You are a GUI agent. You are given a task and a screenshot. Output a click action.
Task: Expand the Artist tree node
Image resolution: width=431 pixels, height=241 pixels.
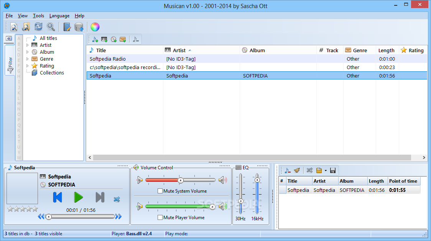coord(28,45)
